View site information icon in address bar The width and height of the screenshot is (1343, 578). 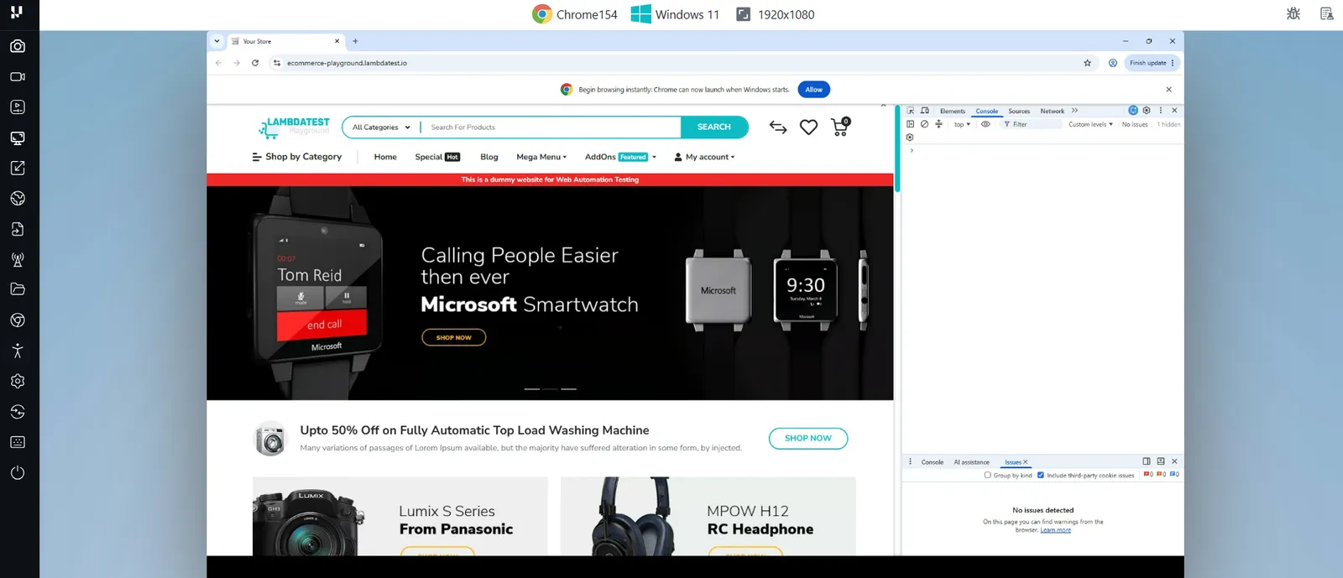(x=277, y=63)
